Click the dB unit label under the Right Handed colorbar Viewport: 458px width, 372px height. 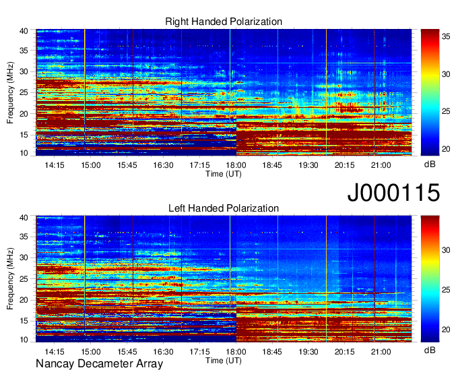(430, 164)
